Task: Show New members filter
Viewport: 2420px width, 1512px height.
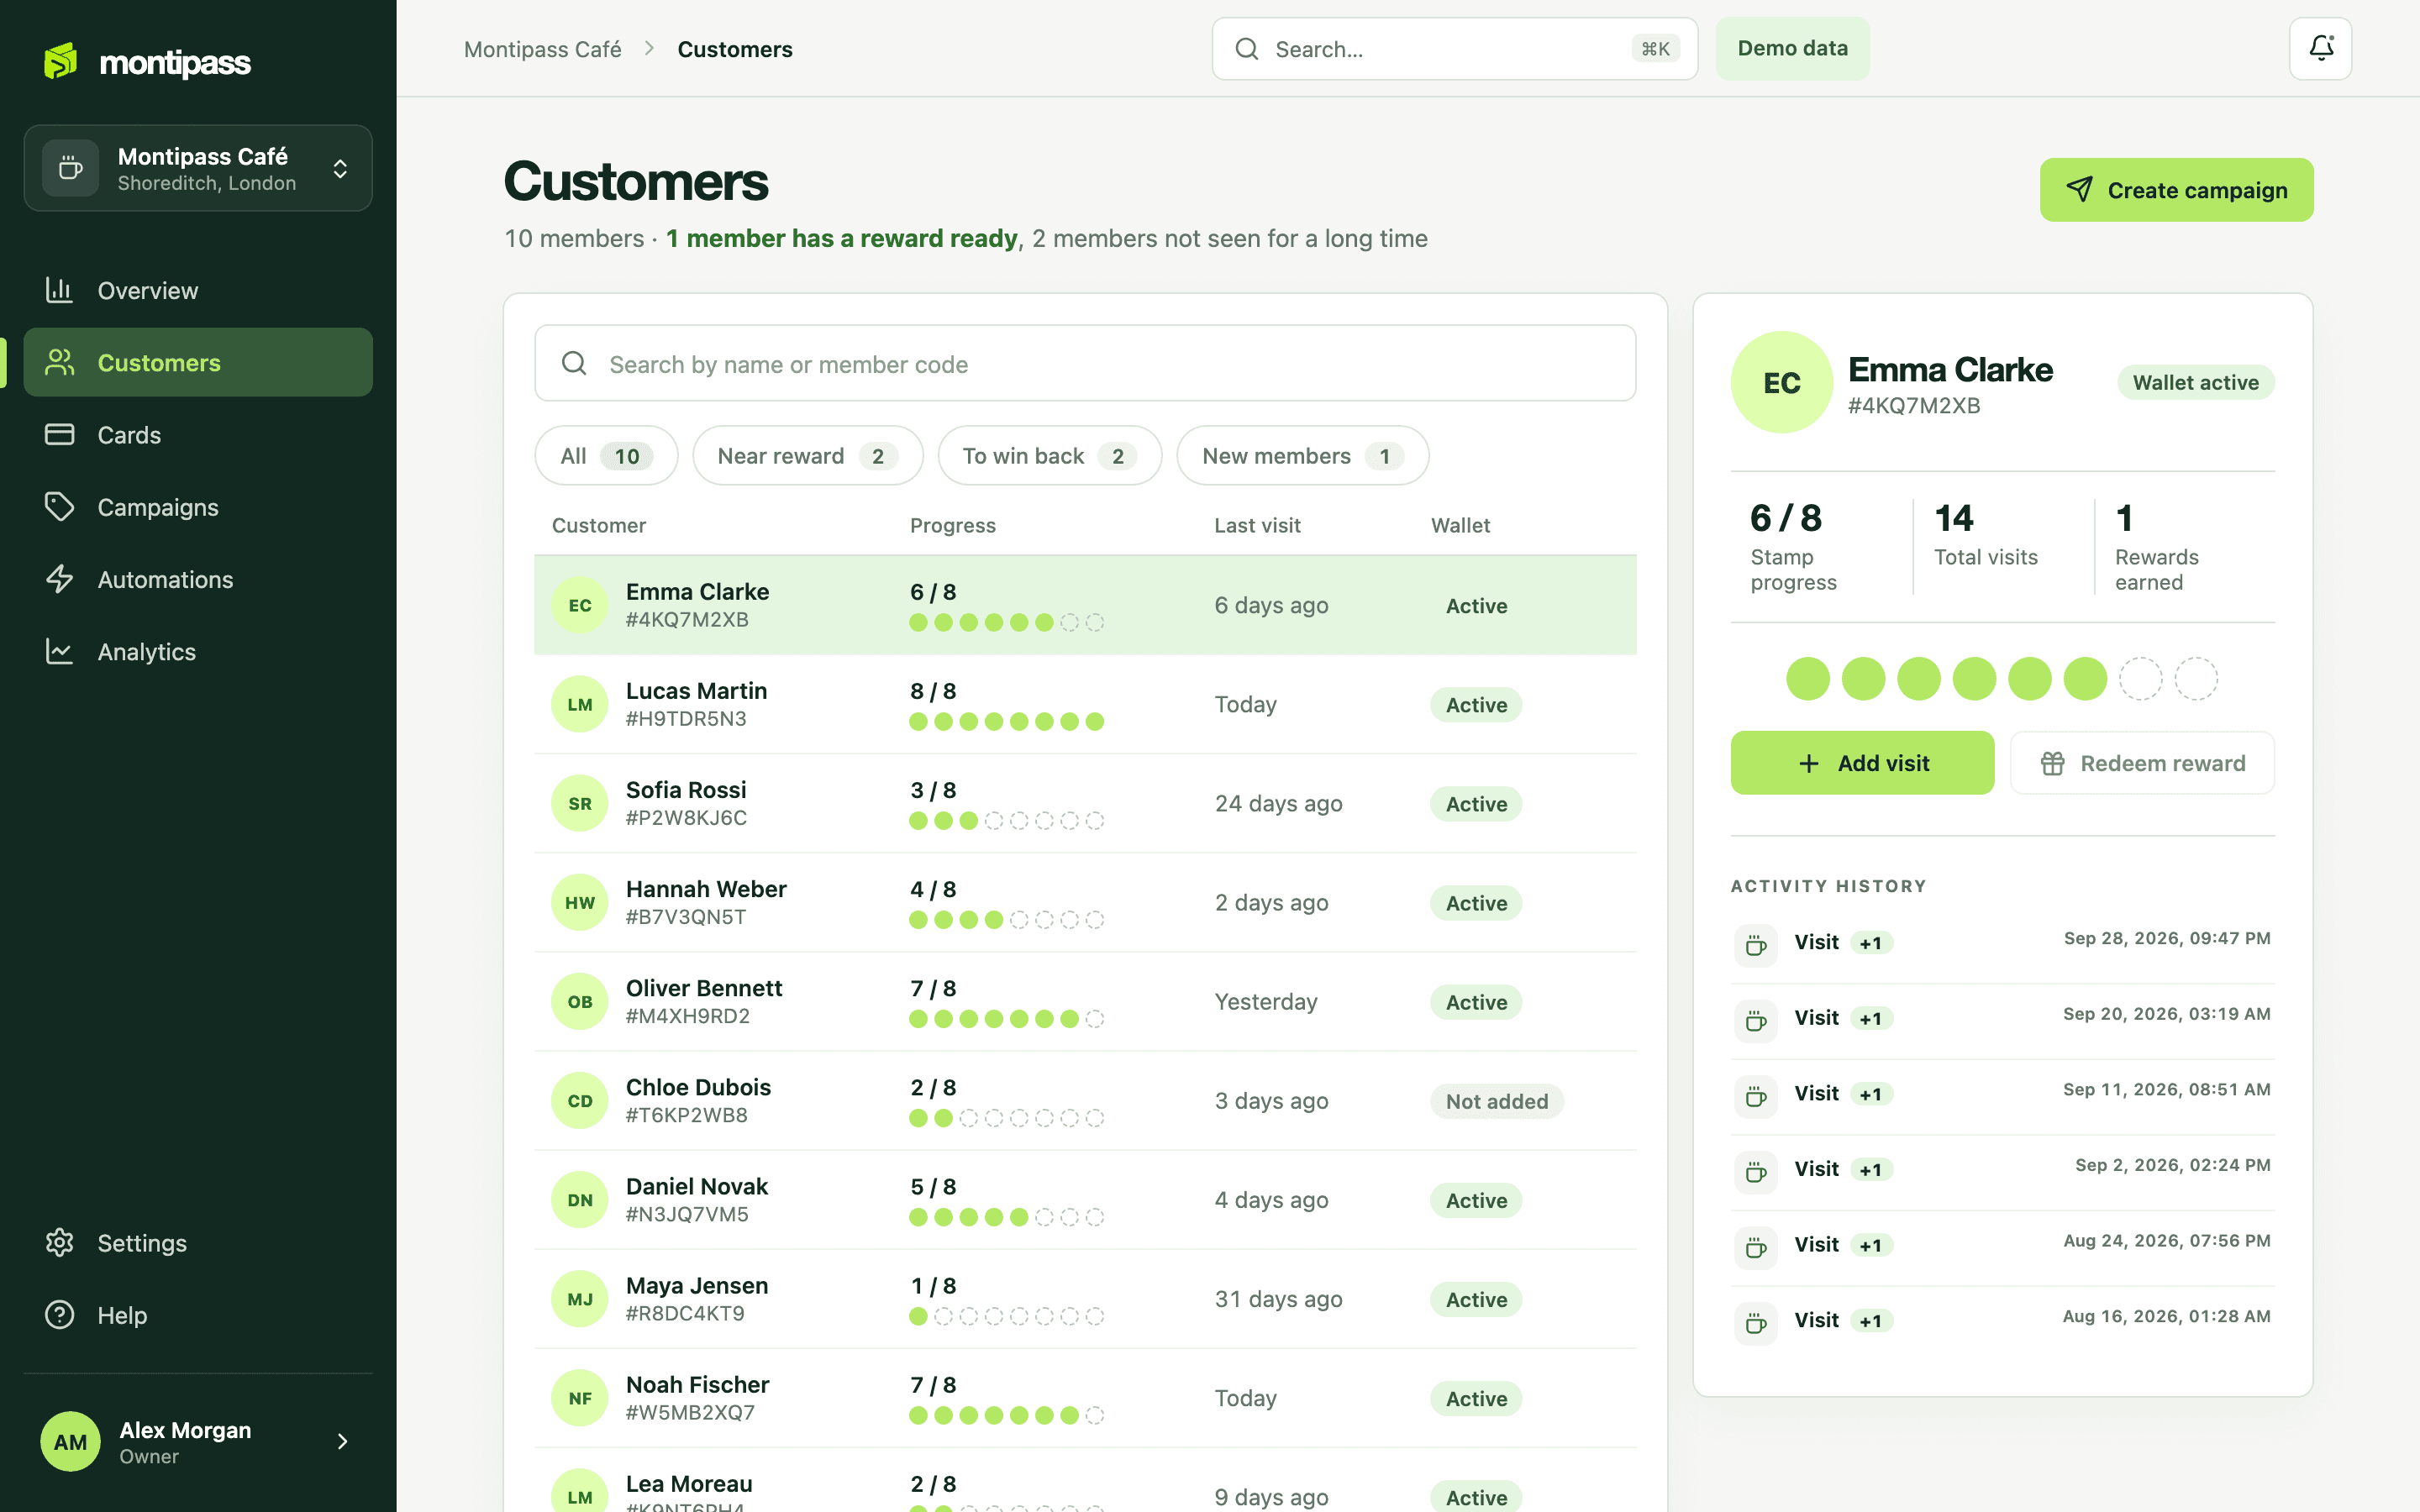Action: click(x=1302, y=455)
